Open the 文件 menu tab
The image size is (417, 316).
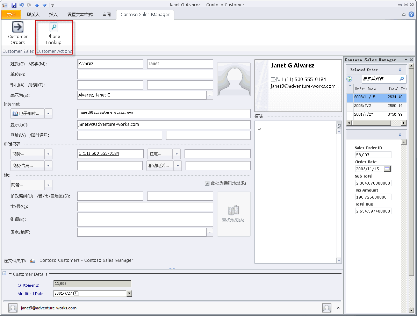tap(11, 15)
